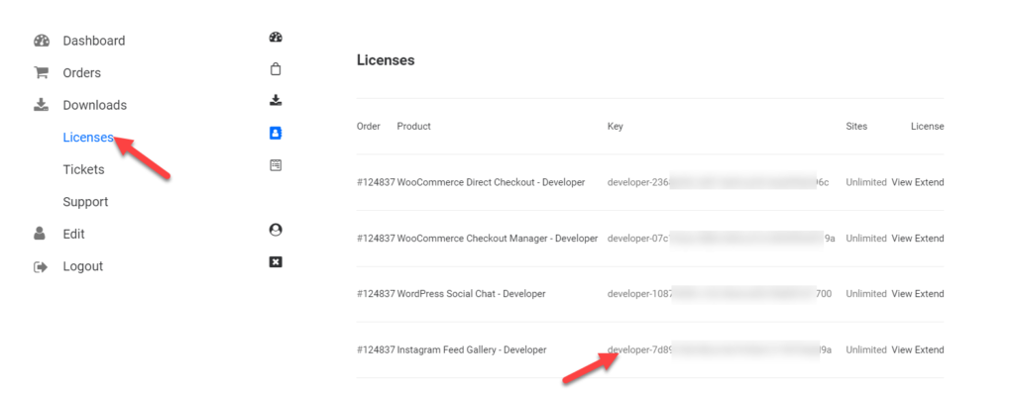Click the Sites column header
Screen dimensions: 1015x395
(856, 126)
